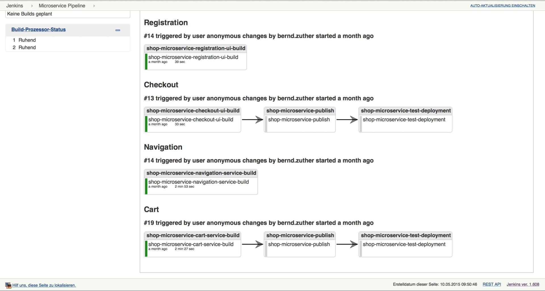Open the Build-Prozessor-Status link

[38, 29]
